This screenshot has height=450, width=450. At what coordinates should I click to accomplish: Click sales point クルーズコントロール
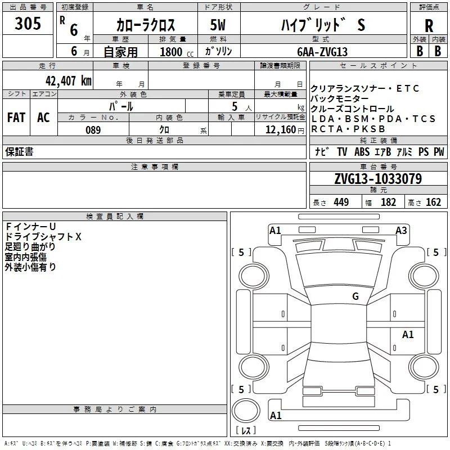click(x=352, y=109)
